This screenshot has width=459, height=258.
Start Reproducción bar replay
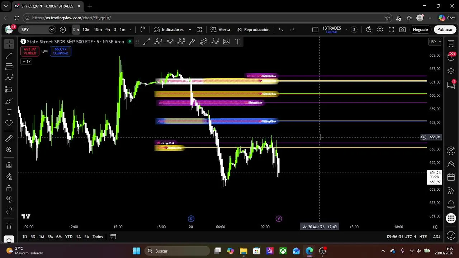point(253,29)
